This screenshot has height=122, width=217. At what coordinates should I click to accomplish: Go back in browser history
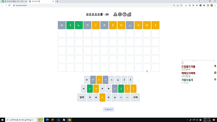point(2,5)
